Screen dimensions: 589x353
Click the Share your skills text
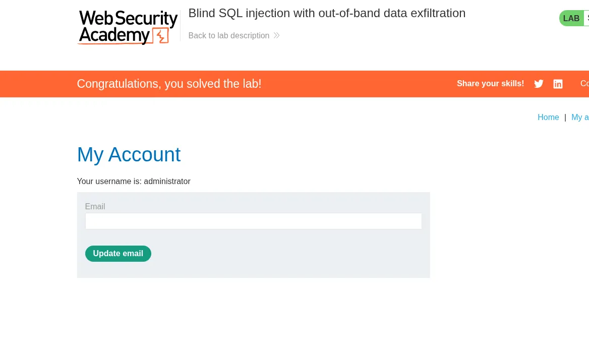(x=490, y=84)
